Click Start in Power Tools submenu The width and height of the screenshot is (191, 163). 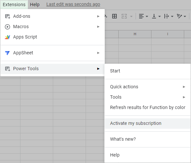(148, 71)
